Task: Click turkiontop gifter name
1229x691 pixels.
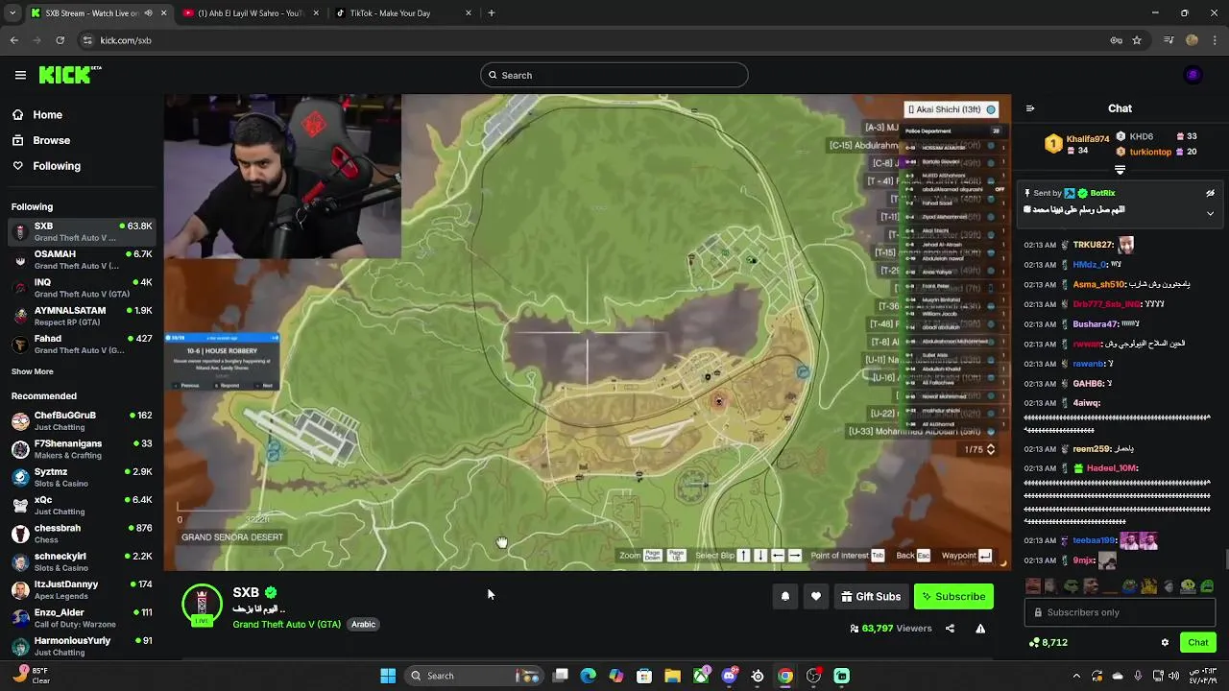Action: (1150, 152)
